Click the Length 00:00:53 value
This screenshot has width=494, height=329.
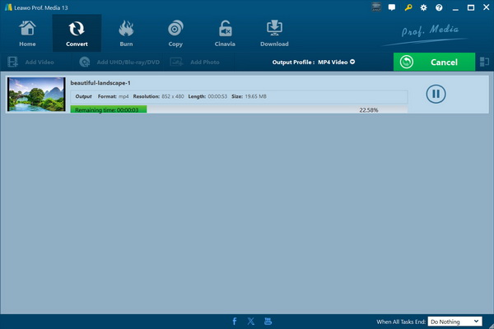point(217,96)
